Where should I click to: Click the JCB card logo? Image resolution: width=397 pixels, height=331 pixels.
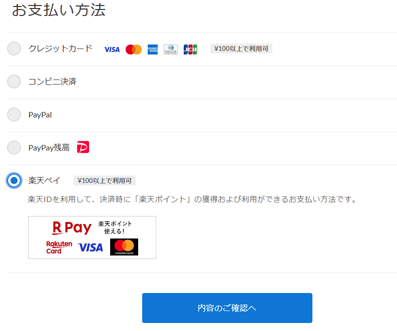[x=190, y=49]
